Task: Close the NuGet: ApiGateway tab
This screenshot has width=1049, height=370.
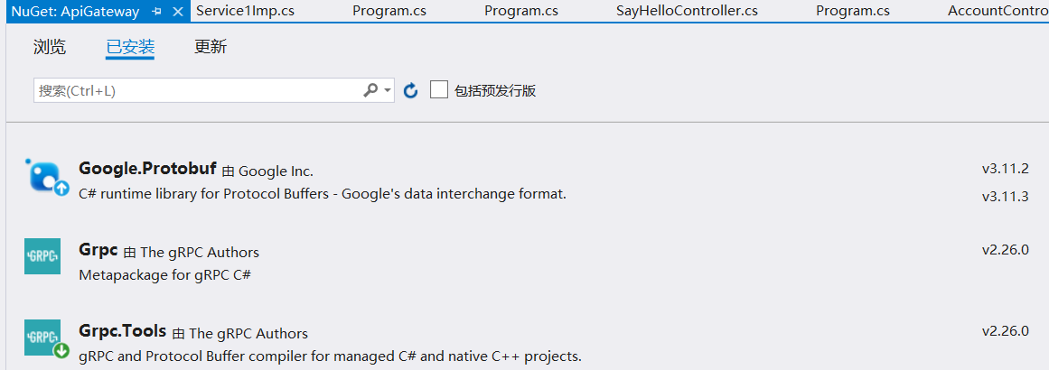Action: (177, 12)
